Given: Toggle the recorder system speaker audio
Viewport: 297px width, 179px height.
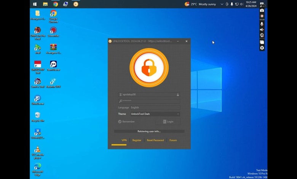Looking at the screenshot, I should pyautogui.click(x=262, y=30).
